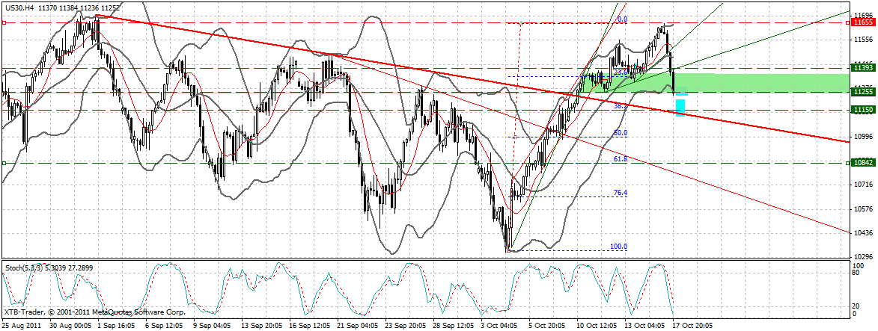Select the Fibonacci 61.8 level label
The width and height of the screenshot is (878, 331).
(x=620, y=159)
